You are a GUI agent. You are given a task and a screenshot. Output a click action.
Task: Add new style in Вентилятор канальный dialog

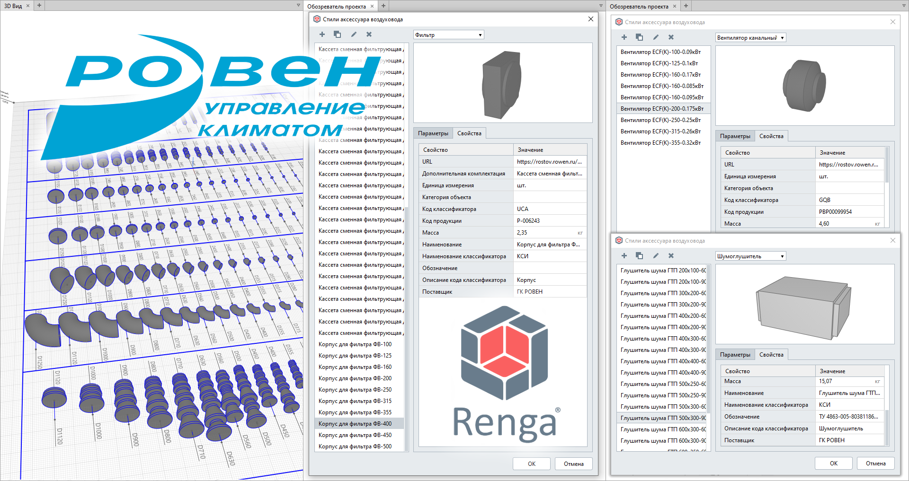click(624, 37)
